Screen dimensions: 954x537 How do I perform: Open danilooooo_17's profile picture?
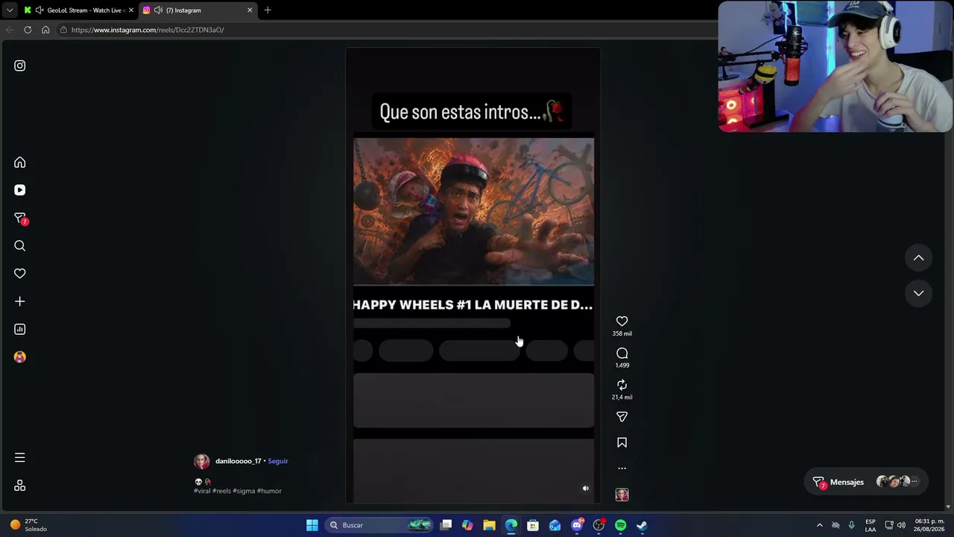click(x=201, y=462)
